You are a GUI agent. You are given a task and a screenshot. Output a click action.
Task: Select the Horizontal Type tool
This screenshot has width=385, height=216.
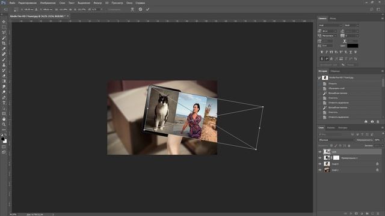4,103
